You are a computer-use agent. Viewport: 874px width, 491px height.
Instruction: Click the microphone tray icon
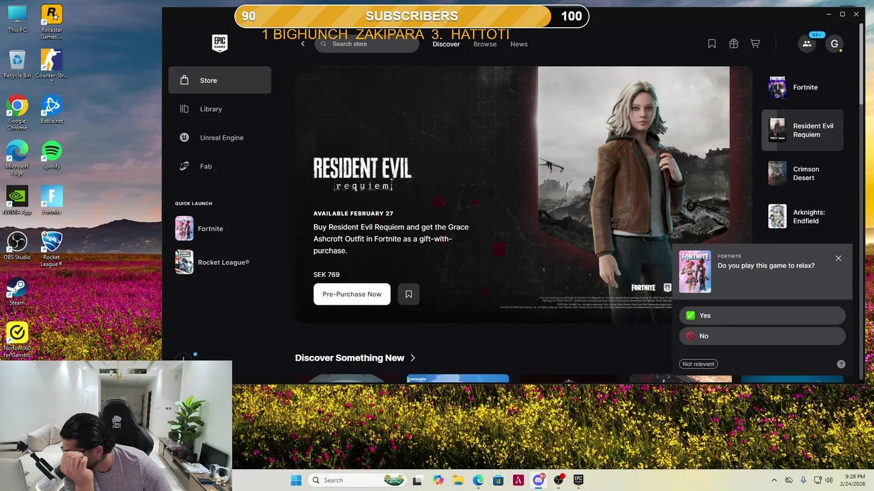(804, 480)
